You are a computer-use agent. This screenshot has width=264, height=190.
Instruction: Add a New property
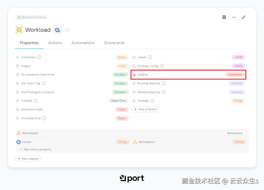145,109
